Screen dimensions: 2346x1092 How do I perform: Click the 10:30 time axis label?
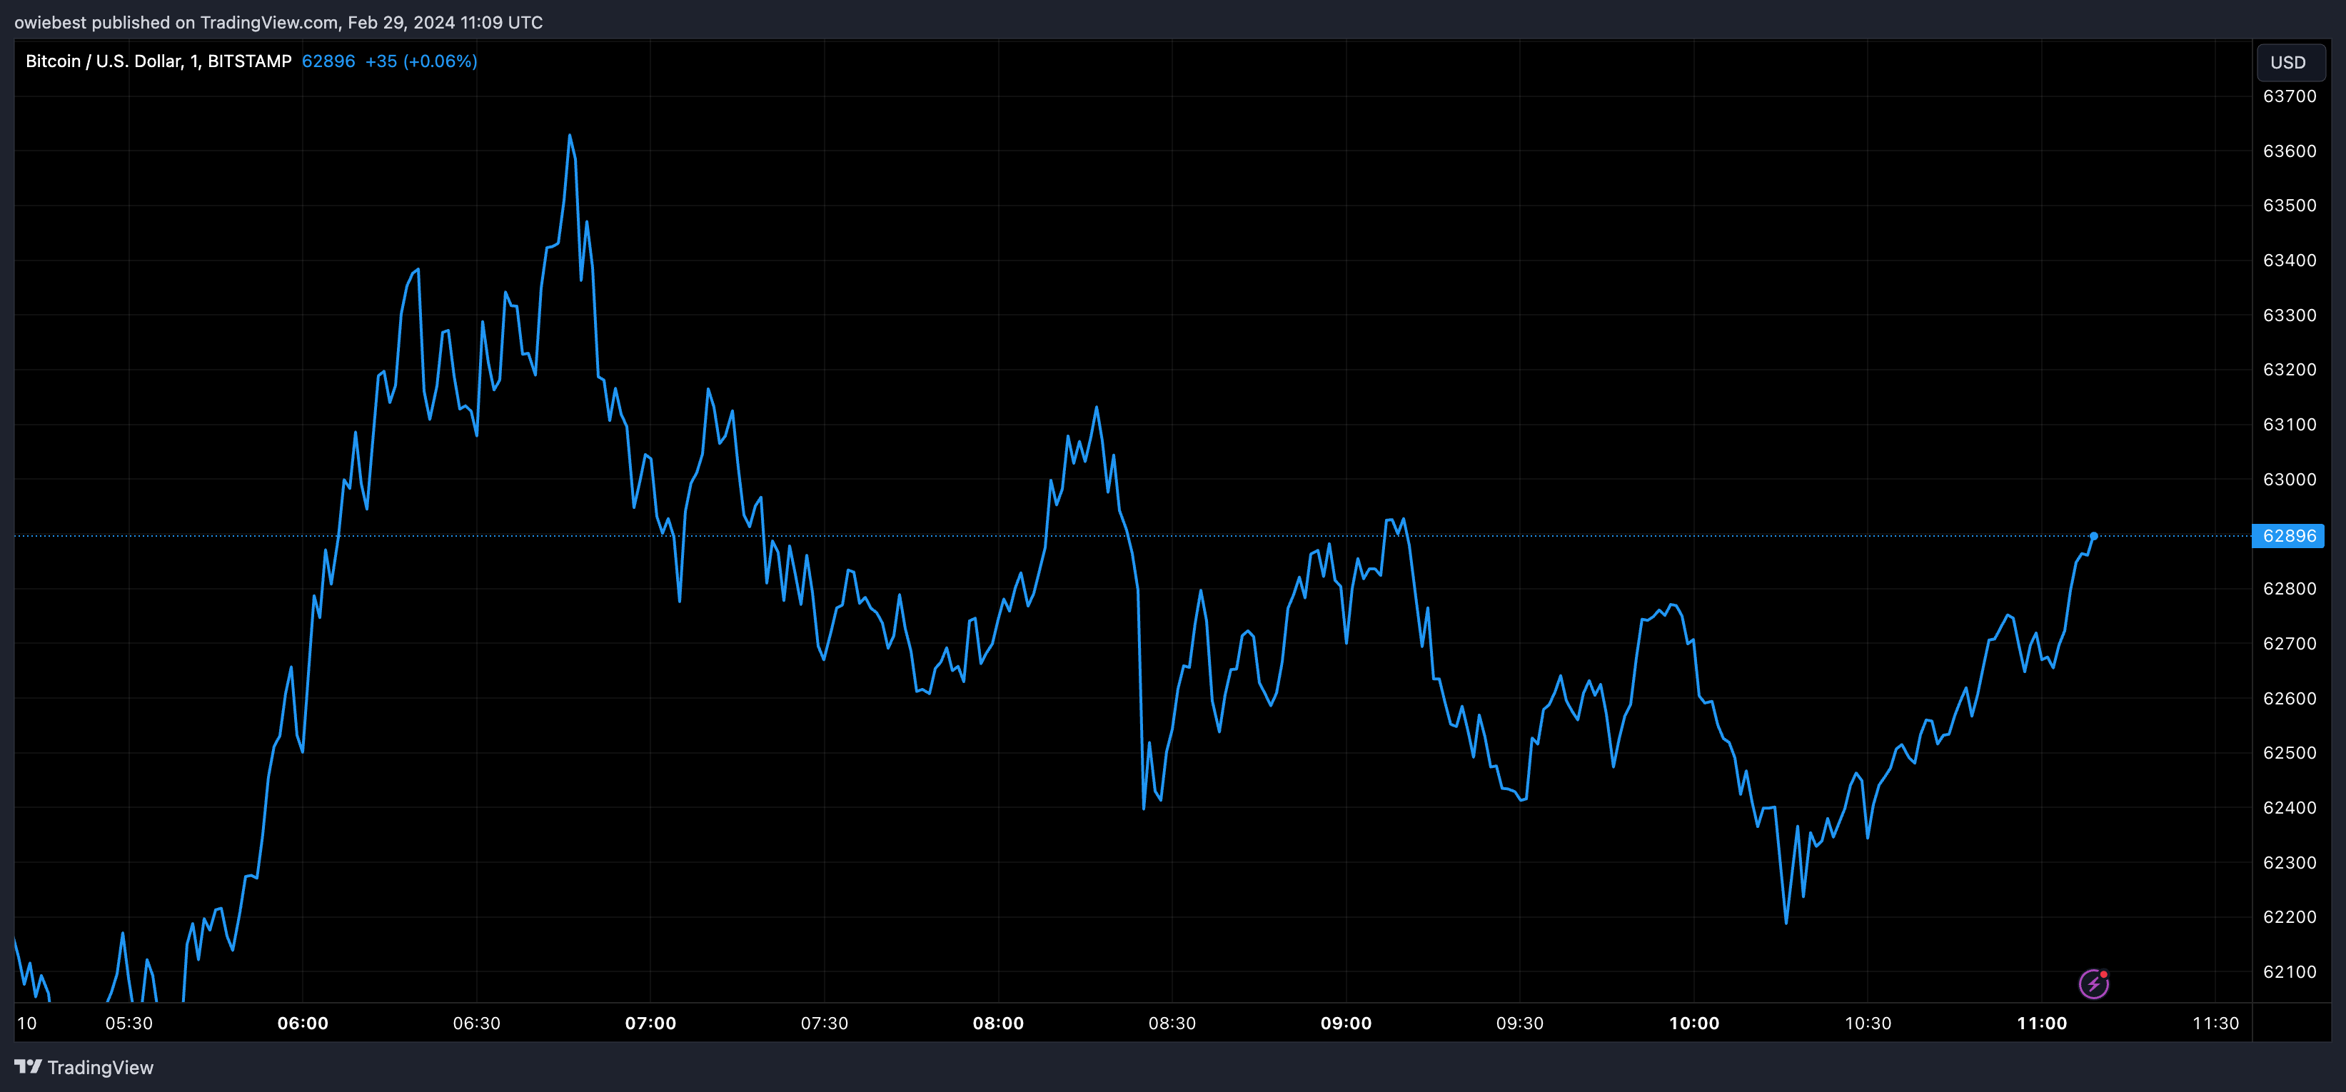tap(1868, 1023)
